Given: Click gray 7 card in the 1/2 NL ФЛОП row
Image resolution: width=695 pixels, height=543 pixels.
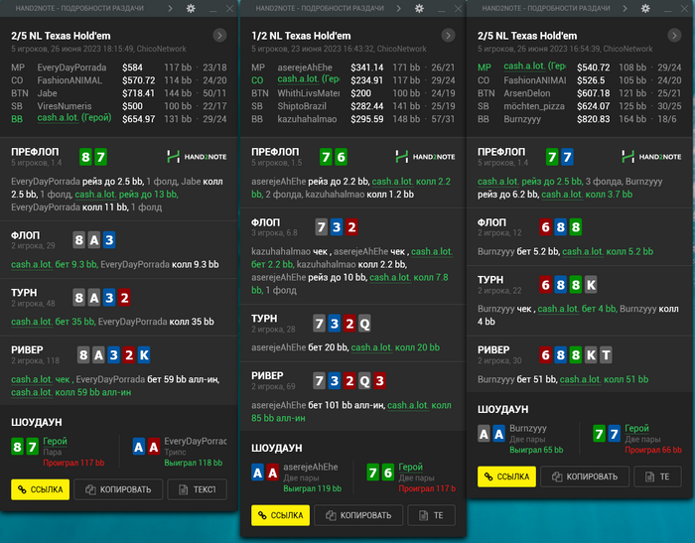Looking at the screenshot, I should (x=322, y=227).
